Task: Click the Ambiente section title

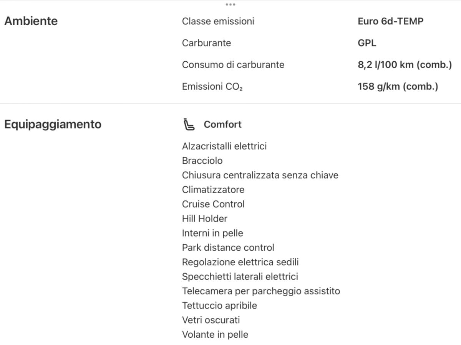Action: [31, 21]
